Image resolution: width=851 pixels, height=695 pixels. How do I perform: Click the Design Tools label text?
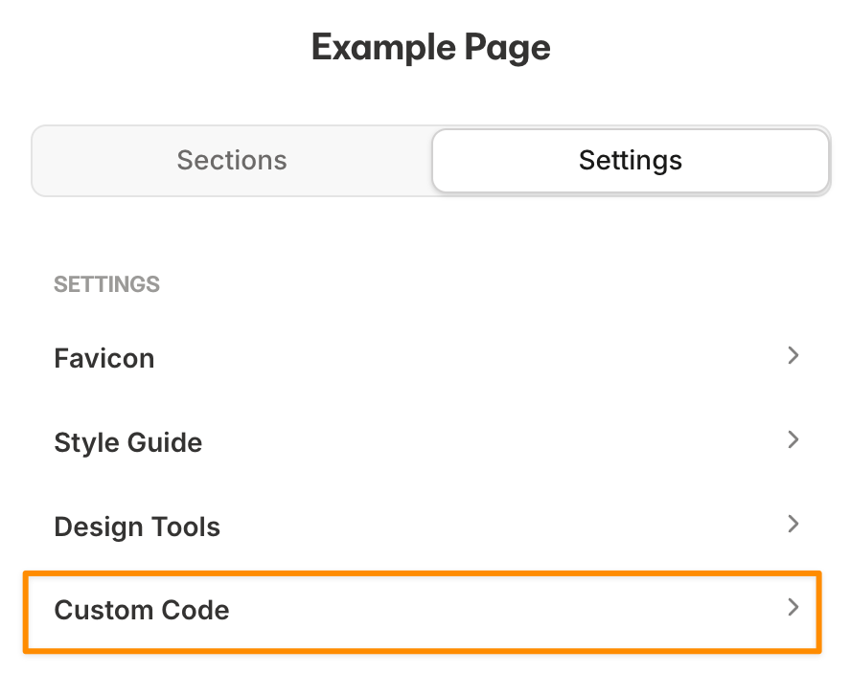[x=137, y=527]
